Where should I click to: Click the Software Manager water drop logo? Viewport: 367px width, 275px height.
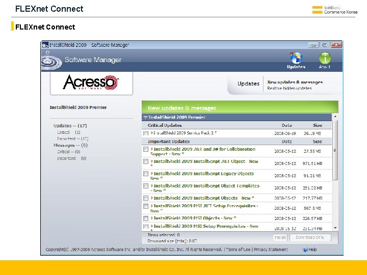(51, 61)
